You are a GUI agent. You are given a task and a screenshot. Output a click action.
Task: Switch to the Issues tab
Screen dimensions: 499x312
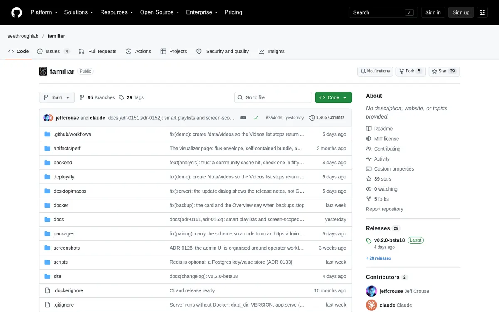pyautogui.click(x=53, y=51)
